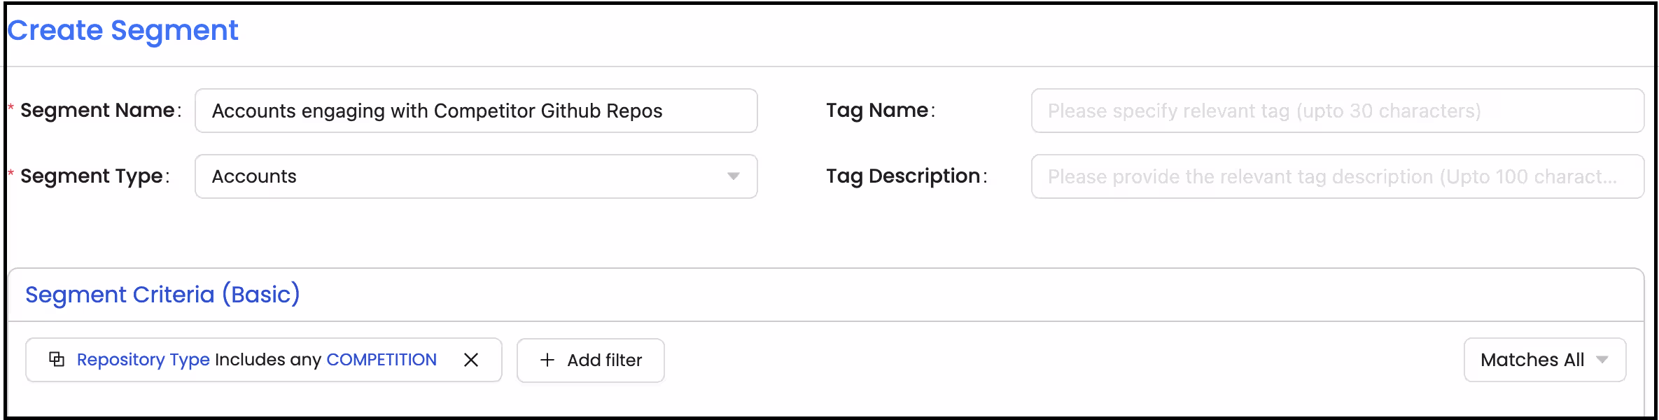Click the Repository Type filter field link
The height and width of the screenshot is (420, 1659).
point(143,359)
